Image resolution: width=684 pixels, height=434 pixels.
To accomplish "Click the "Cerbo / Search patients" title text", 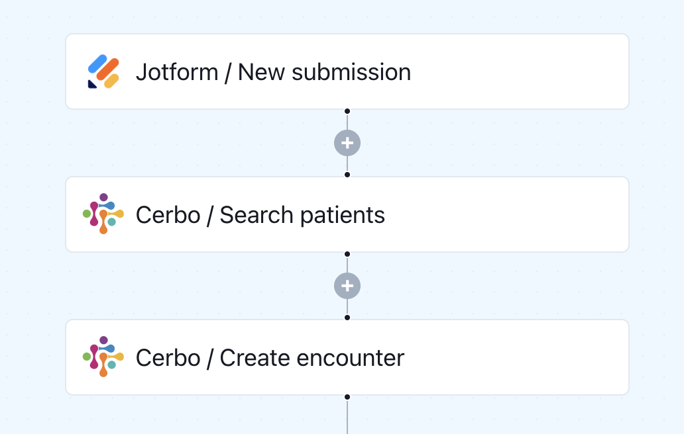I will (260, 214).
